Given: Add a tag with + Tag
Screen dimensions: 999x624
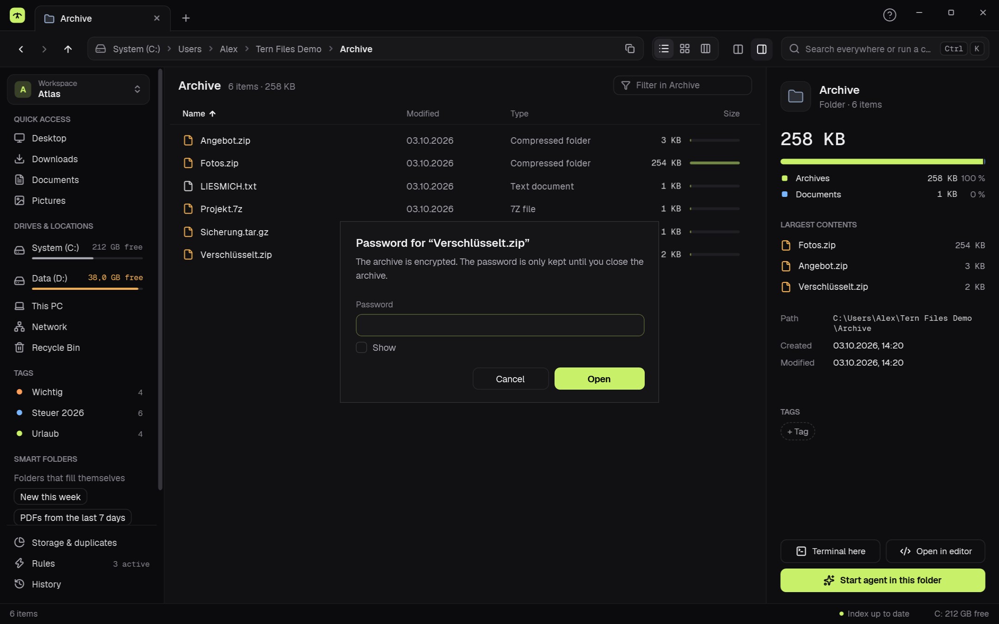Looking at the screenshot, I should [797, 431].
